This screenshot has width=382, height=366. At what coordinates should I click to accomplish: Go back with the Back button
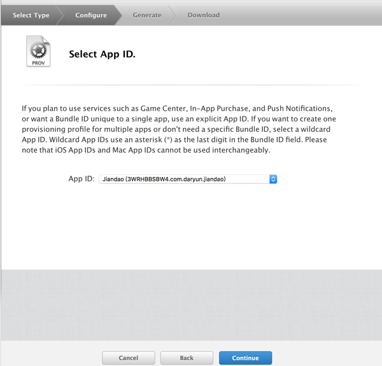point(187,358)
